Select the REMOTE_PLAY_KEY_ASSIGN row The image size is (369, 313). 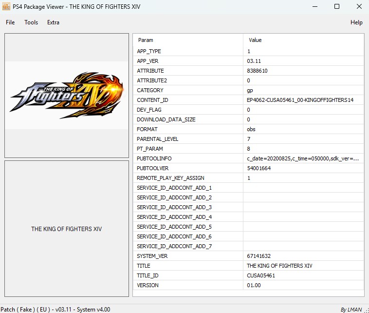(x=248, y=178)
